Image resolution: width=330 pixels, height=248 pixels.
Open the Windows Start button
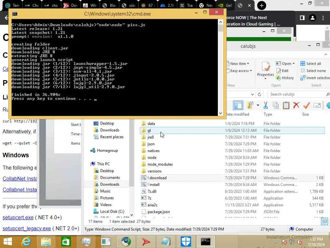[x=8, y=241]
